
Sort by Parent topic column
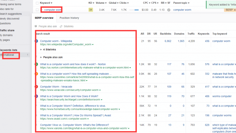click(x=181, y=3)
